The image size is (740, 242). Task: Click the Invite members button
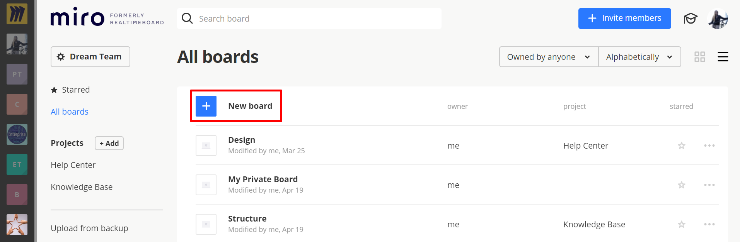point(624,19)
